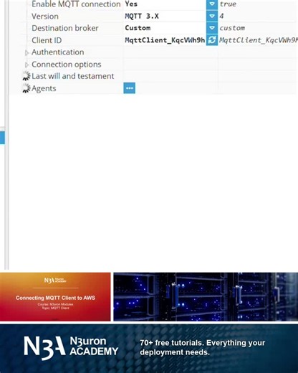Click the N3uron Academy logo in banner
Screen dimensions: 298x373
(71, 347)
